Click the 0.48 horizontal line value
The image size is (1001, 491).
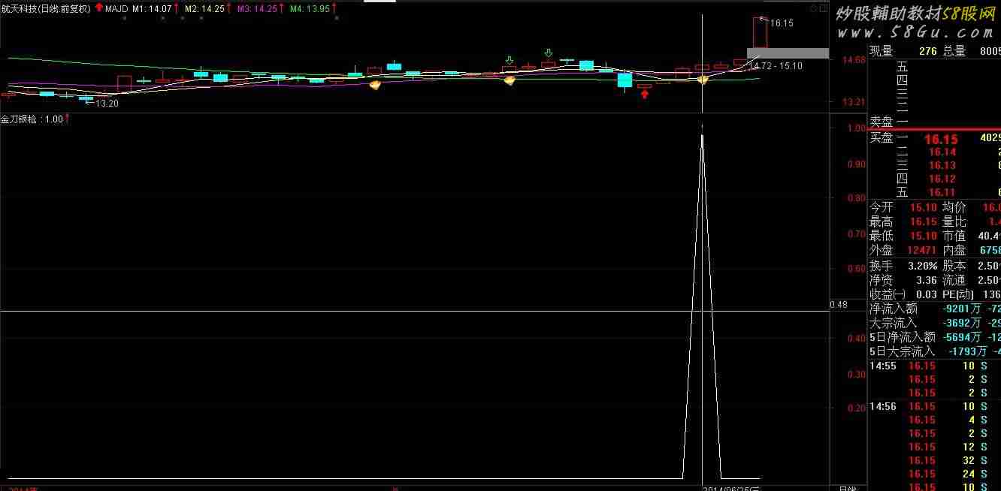tap(839, 305)
